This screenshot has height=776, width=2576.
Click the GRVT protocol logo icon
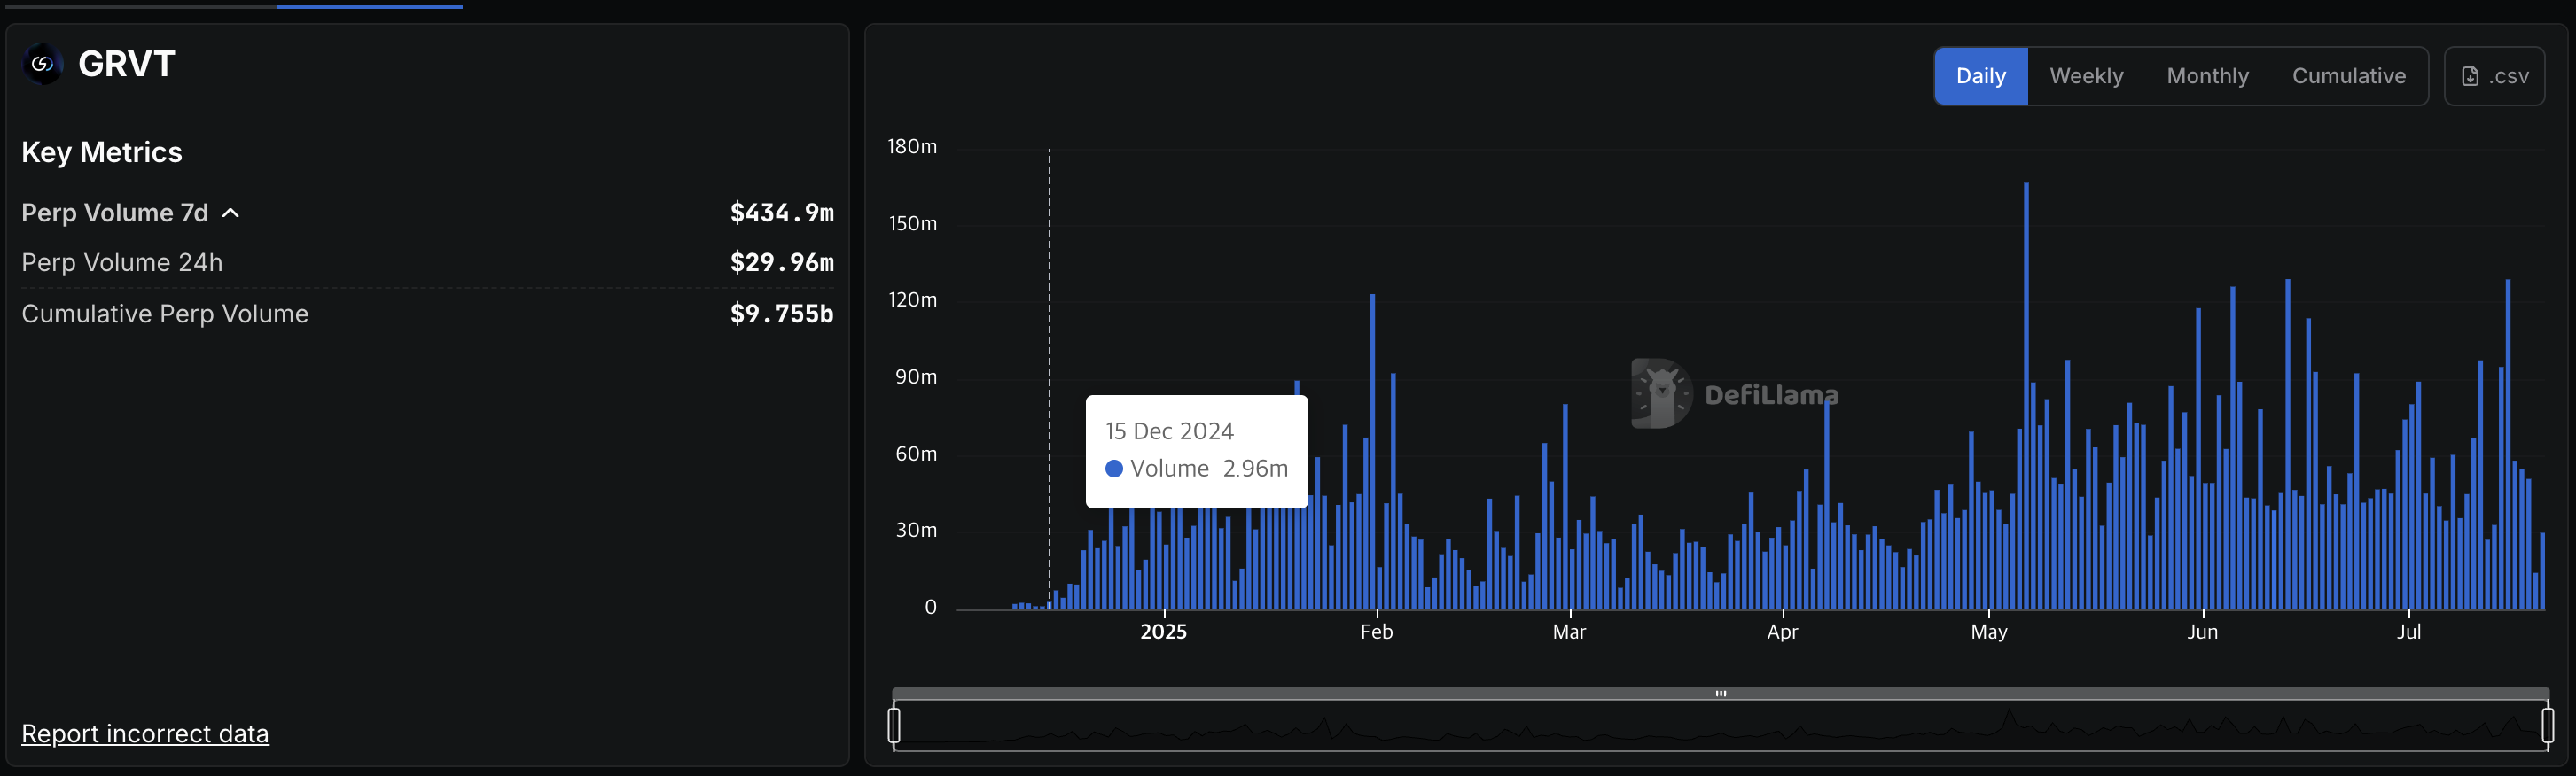(42, 64)
